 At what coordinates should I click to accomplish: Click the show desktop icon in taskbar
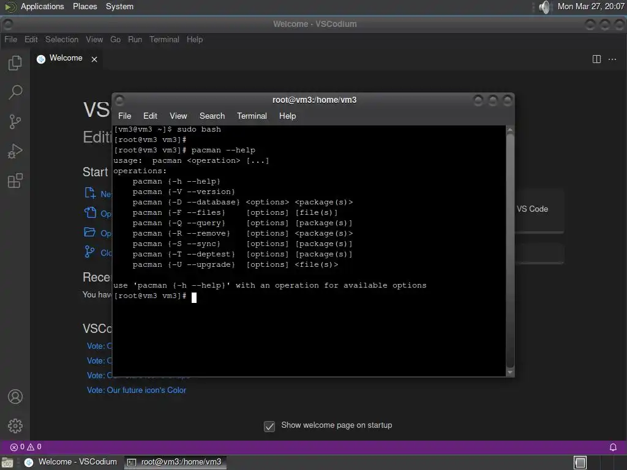pos(7,463)
